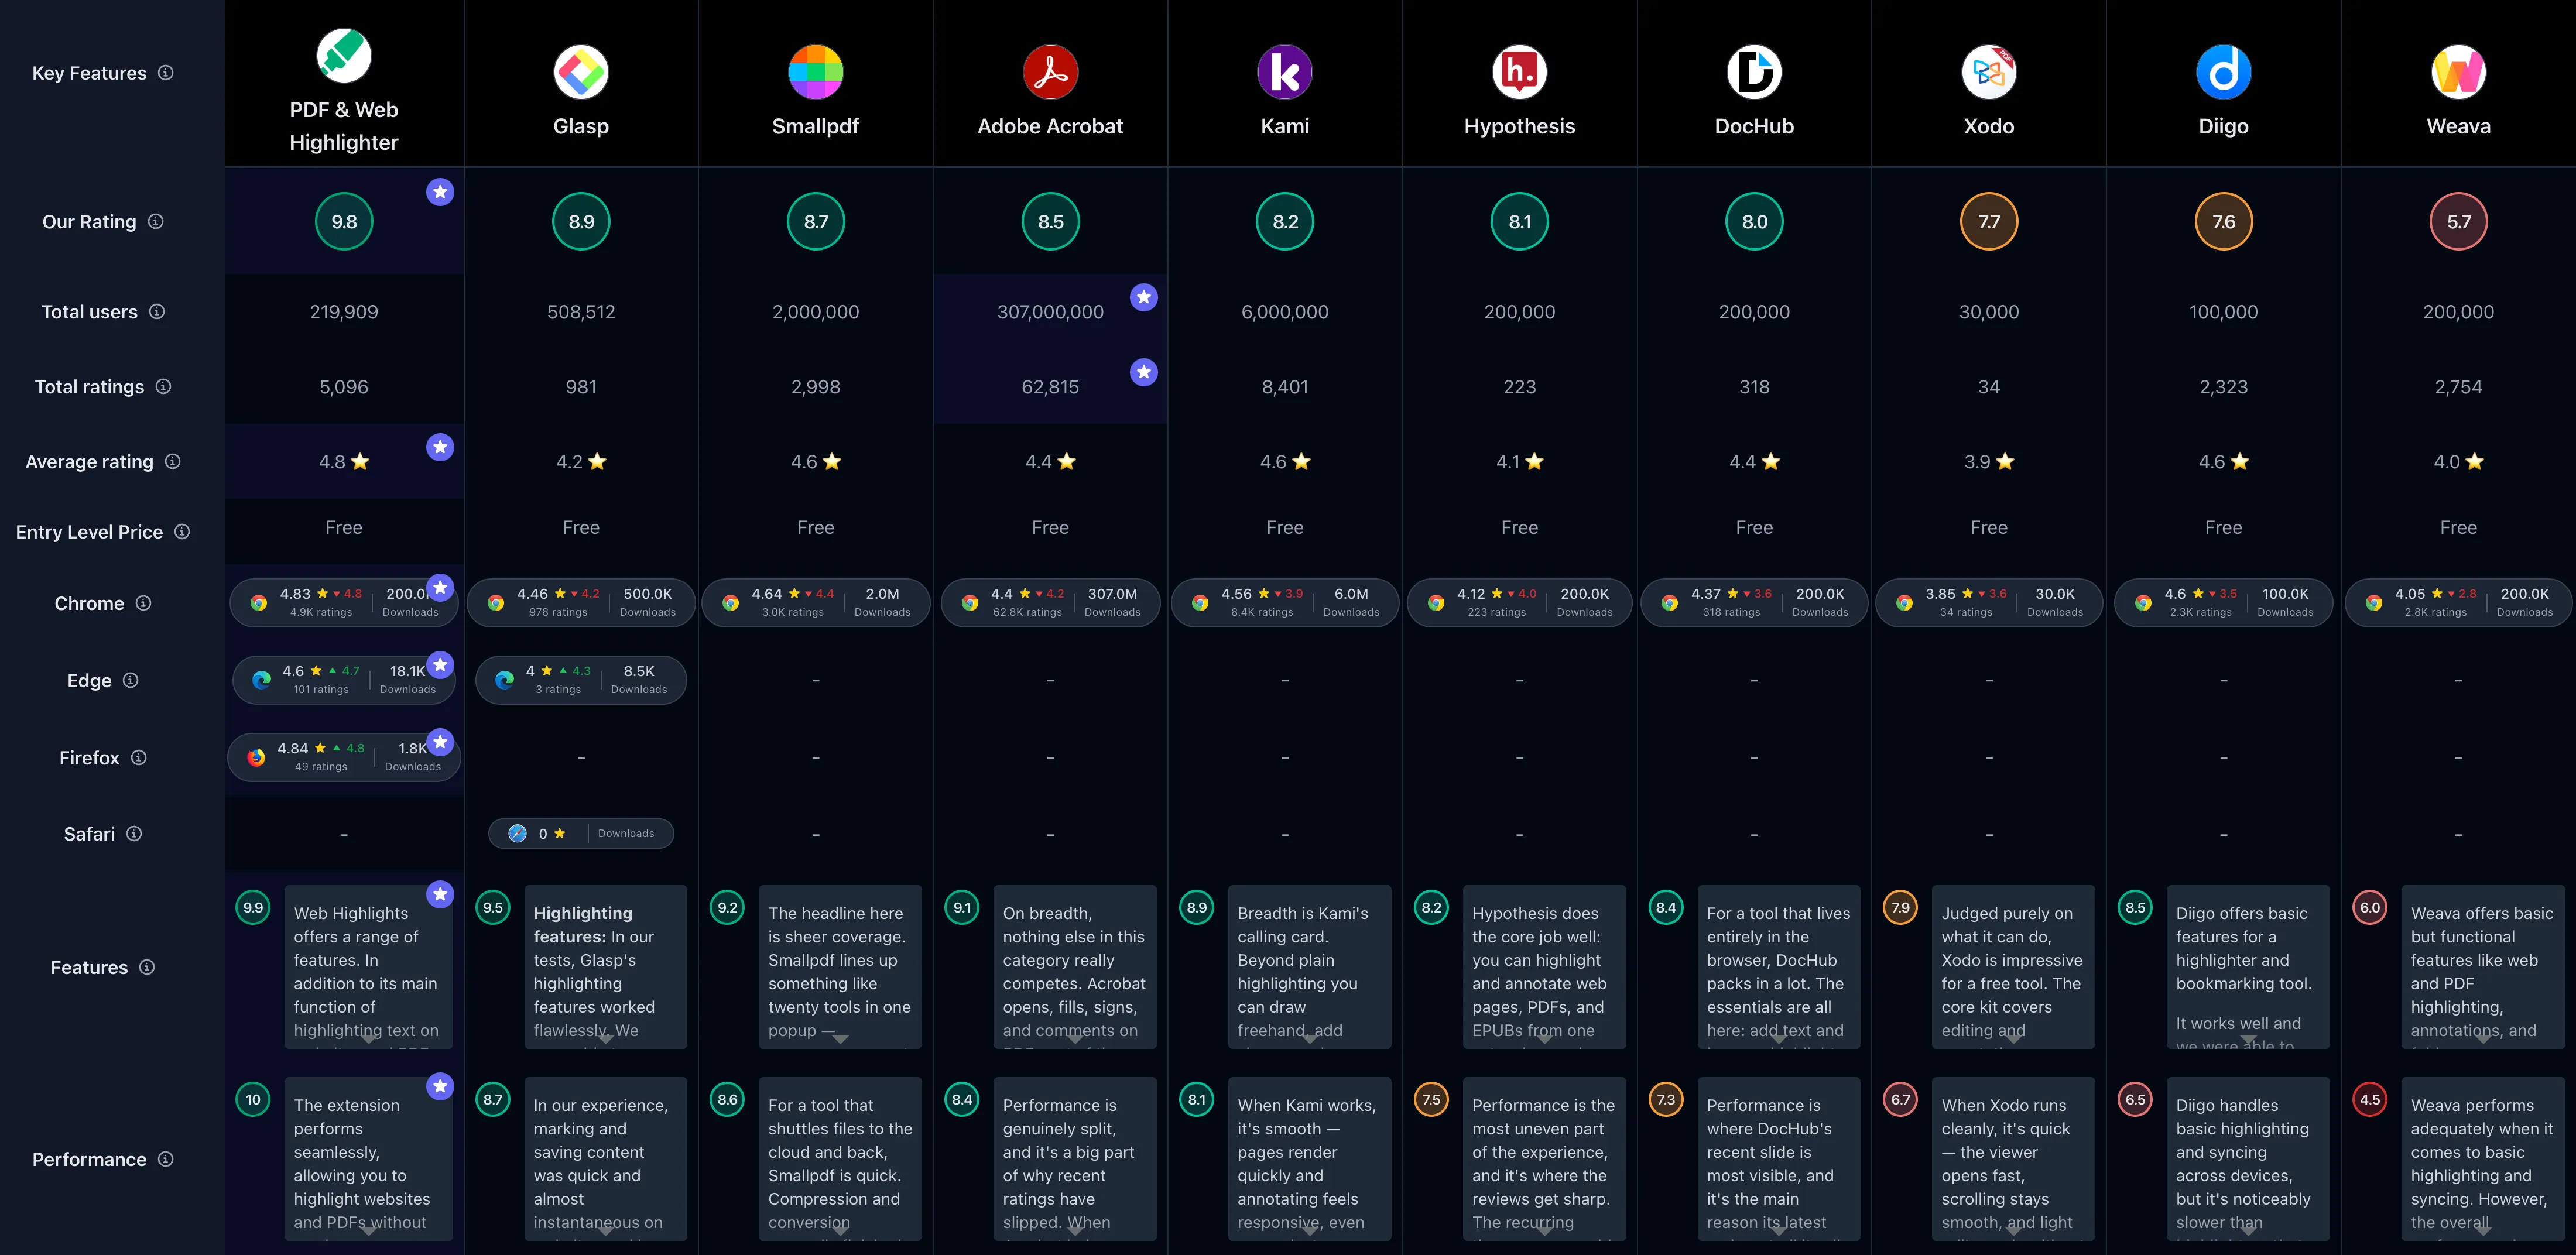The image size is (2576, 1255).
Task: Select the DocHub logo icon
Action: click(1754, 72)
